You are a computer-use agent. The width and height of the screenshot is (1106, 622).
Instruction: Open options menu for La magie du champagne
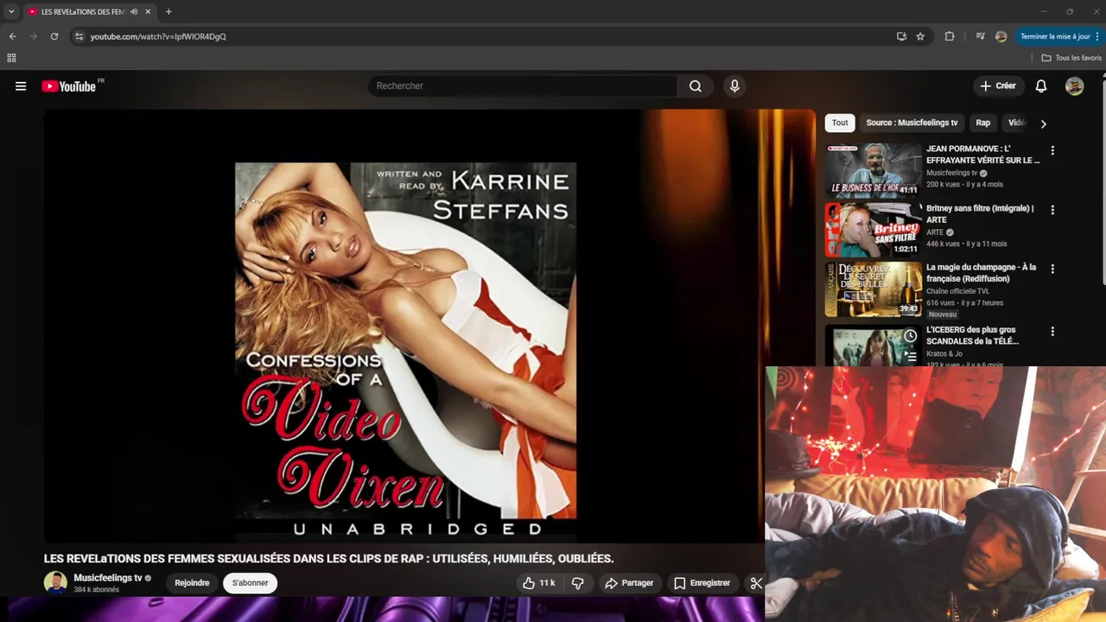pyautogui.click(x=1052, y=270)
